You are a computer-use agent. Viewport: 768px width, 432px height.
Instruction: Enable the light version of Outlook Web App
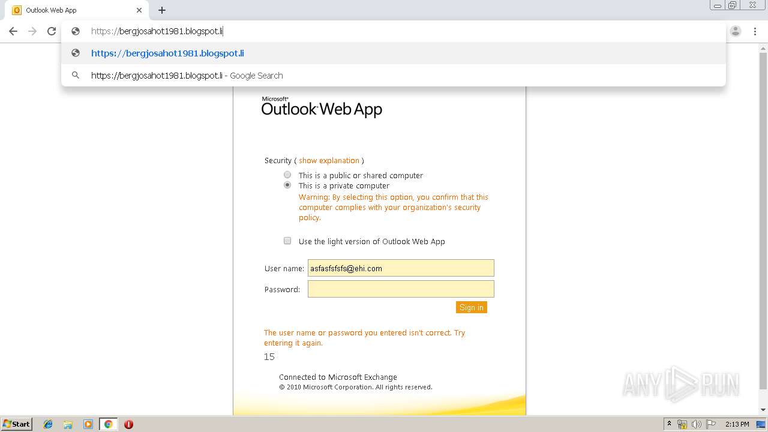(287, 241)
